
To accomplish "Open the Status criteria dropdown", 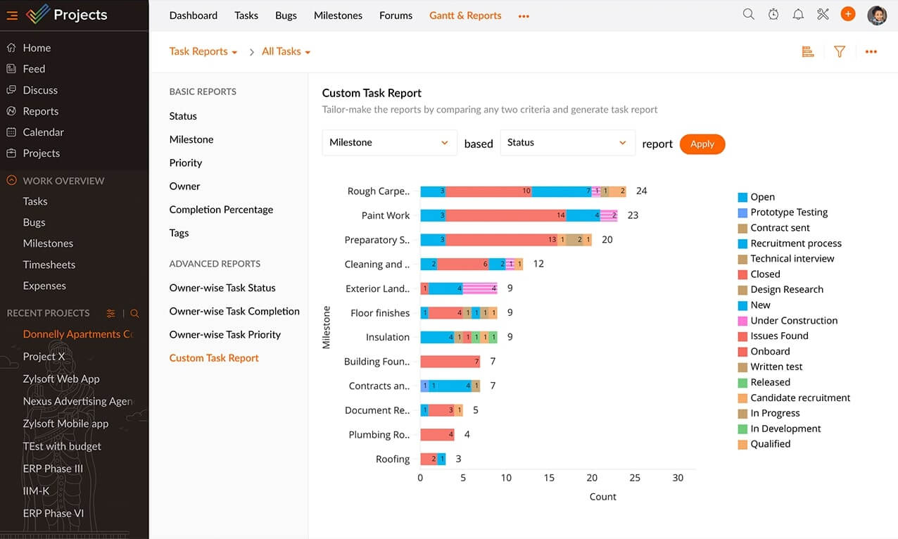I will 567,143.
